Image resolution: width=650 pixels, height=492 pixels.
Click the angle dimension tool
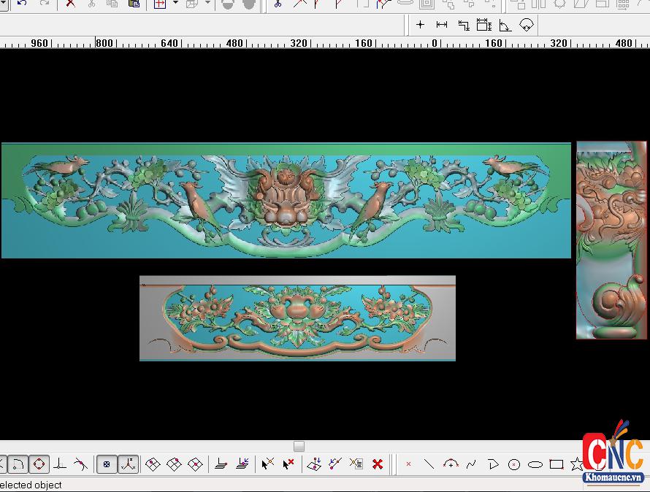[505, 26]
